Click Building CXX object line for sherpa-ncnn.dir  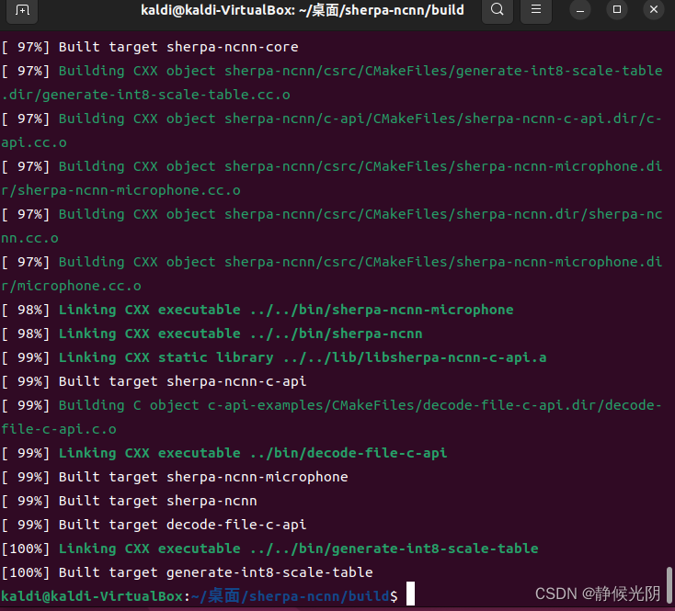pos(331,214)
